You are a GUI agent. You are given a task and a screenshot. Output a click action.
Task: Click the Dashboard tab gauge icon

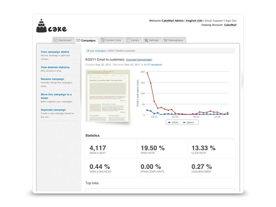(x=56, y=40)
